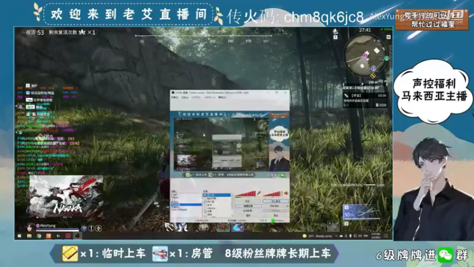Click the exclamation status icon beside health bar
This screenshot has width=474, height=267.
pos(91,228)
